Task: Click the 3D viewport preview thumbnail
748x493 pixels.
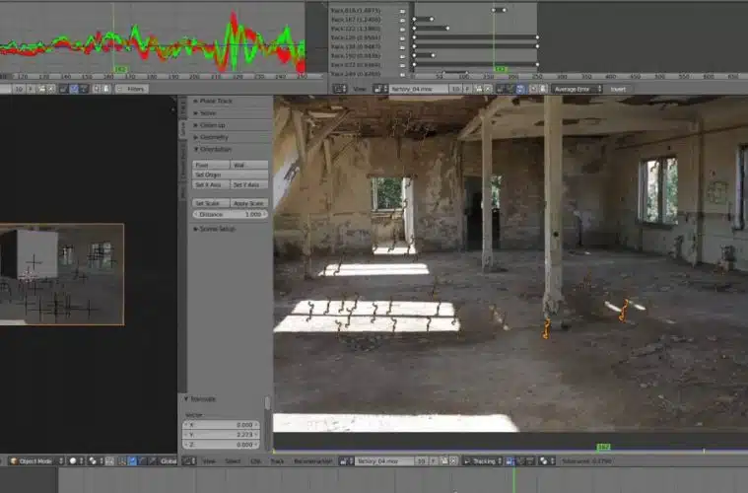Action: point(61,274)
